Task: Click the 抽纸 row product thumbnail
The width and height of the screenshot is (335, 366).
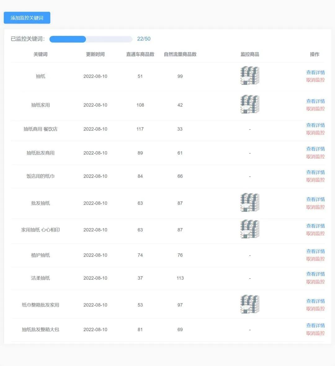Action: (x=250, y=75)
